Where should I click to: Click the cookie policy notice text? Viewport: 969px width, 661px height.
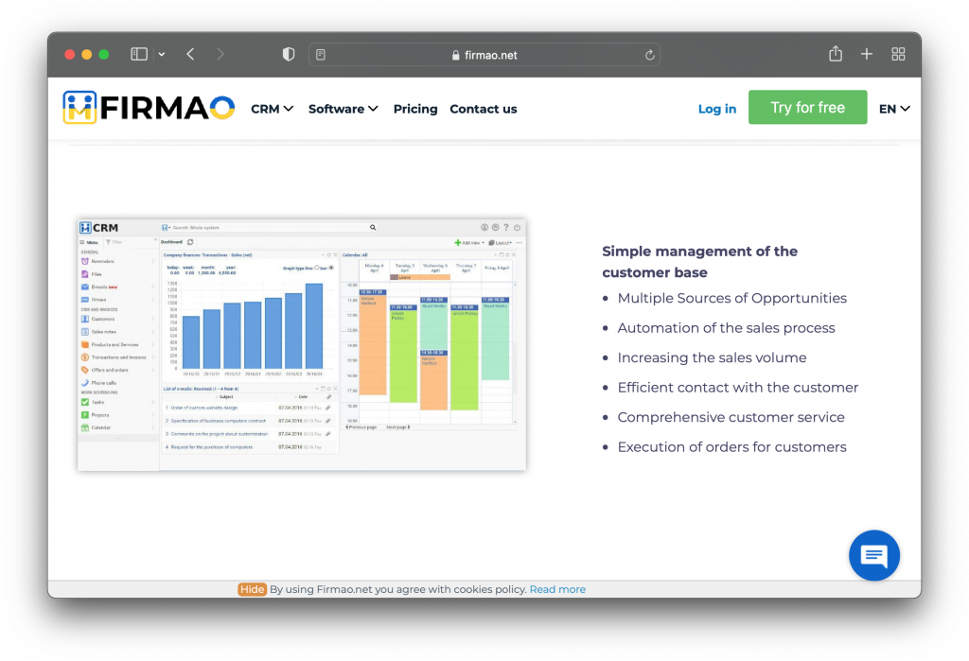tap(398, 589)
